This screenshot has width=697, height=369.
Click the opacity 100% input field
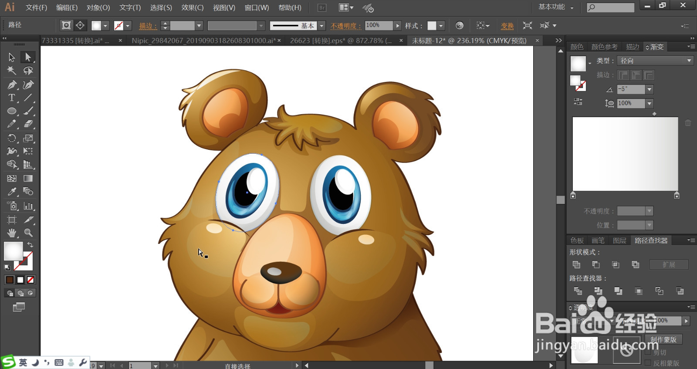point(378,26)
